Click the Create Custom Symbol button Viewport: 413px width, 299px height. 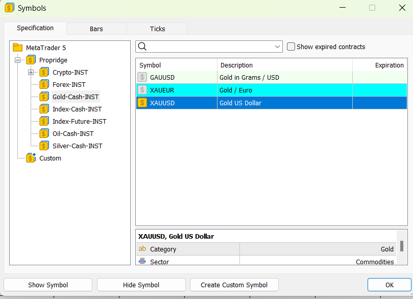click(234, 285)
